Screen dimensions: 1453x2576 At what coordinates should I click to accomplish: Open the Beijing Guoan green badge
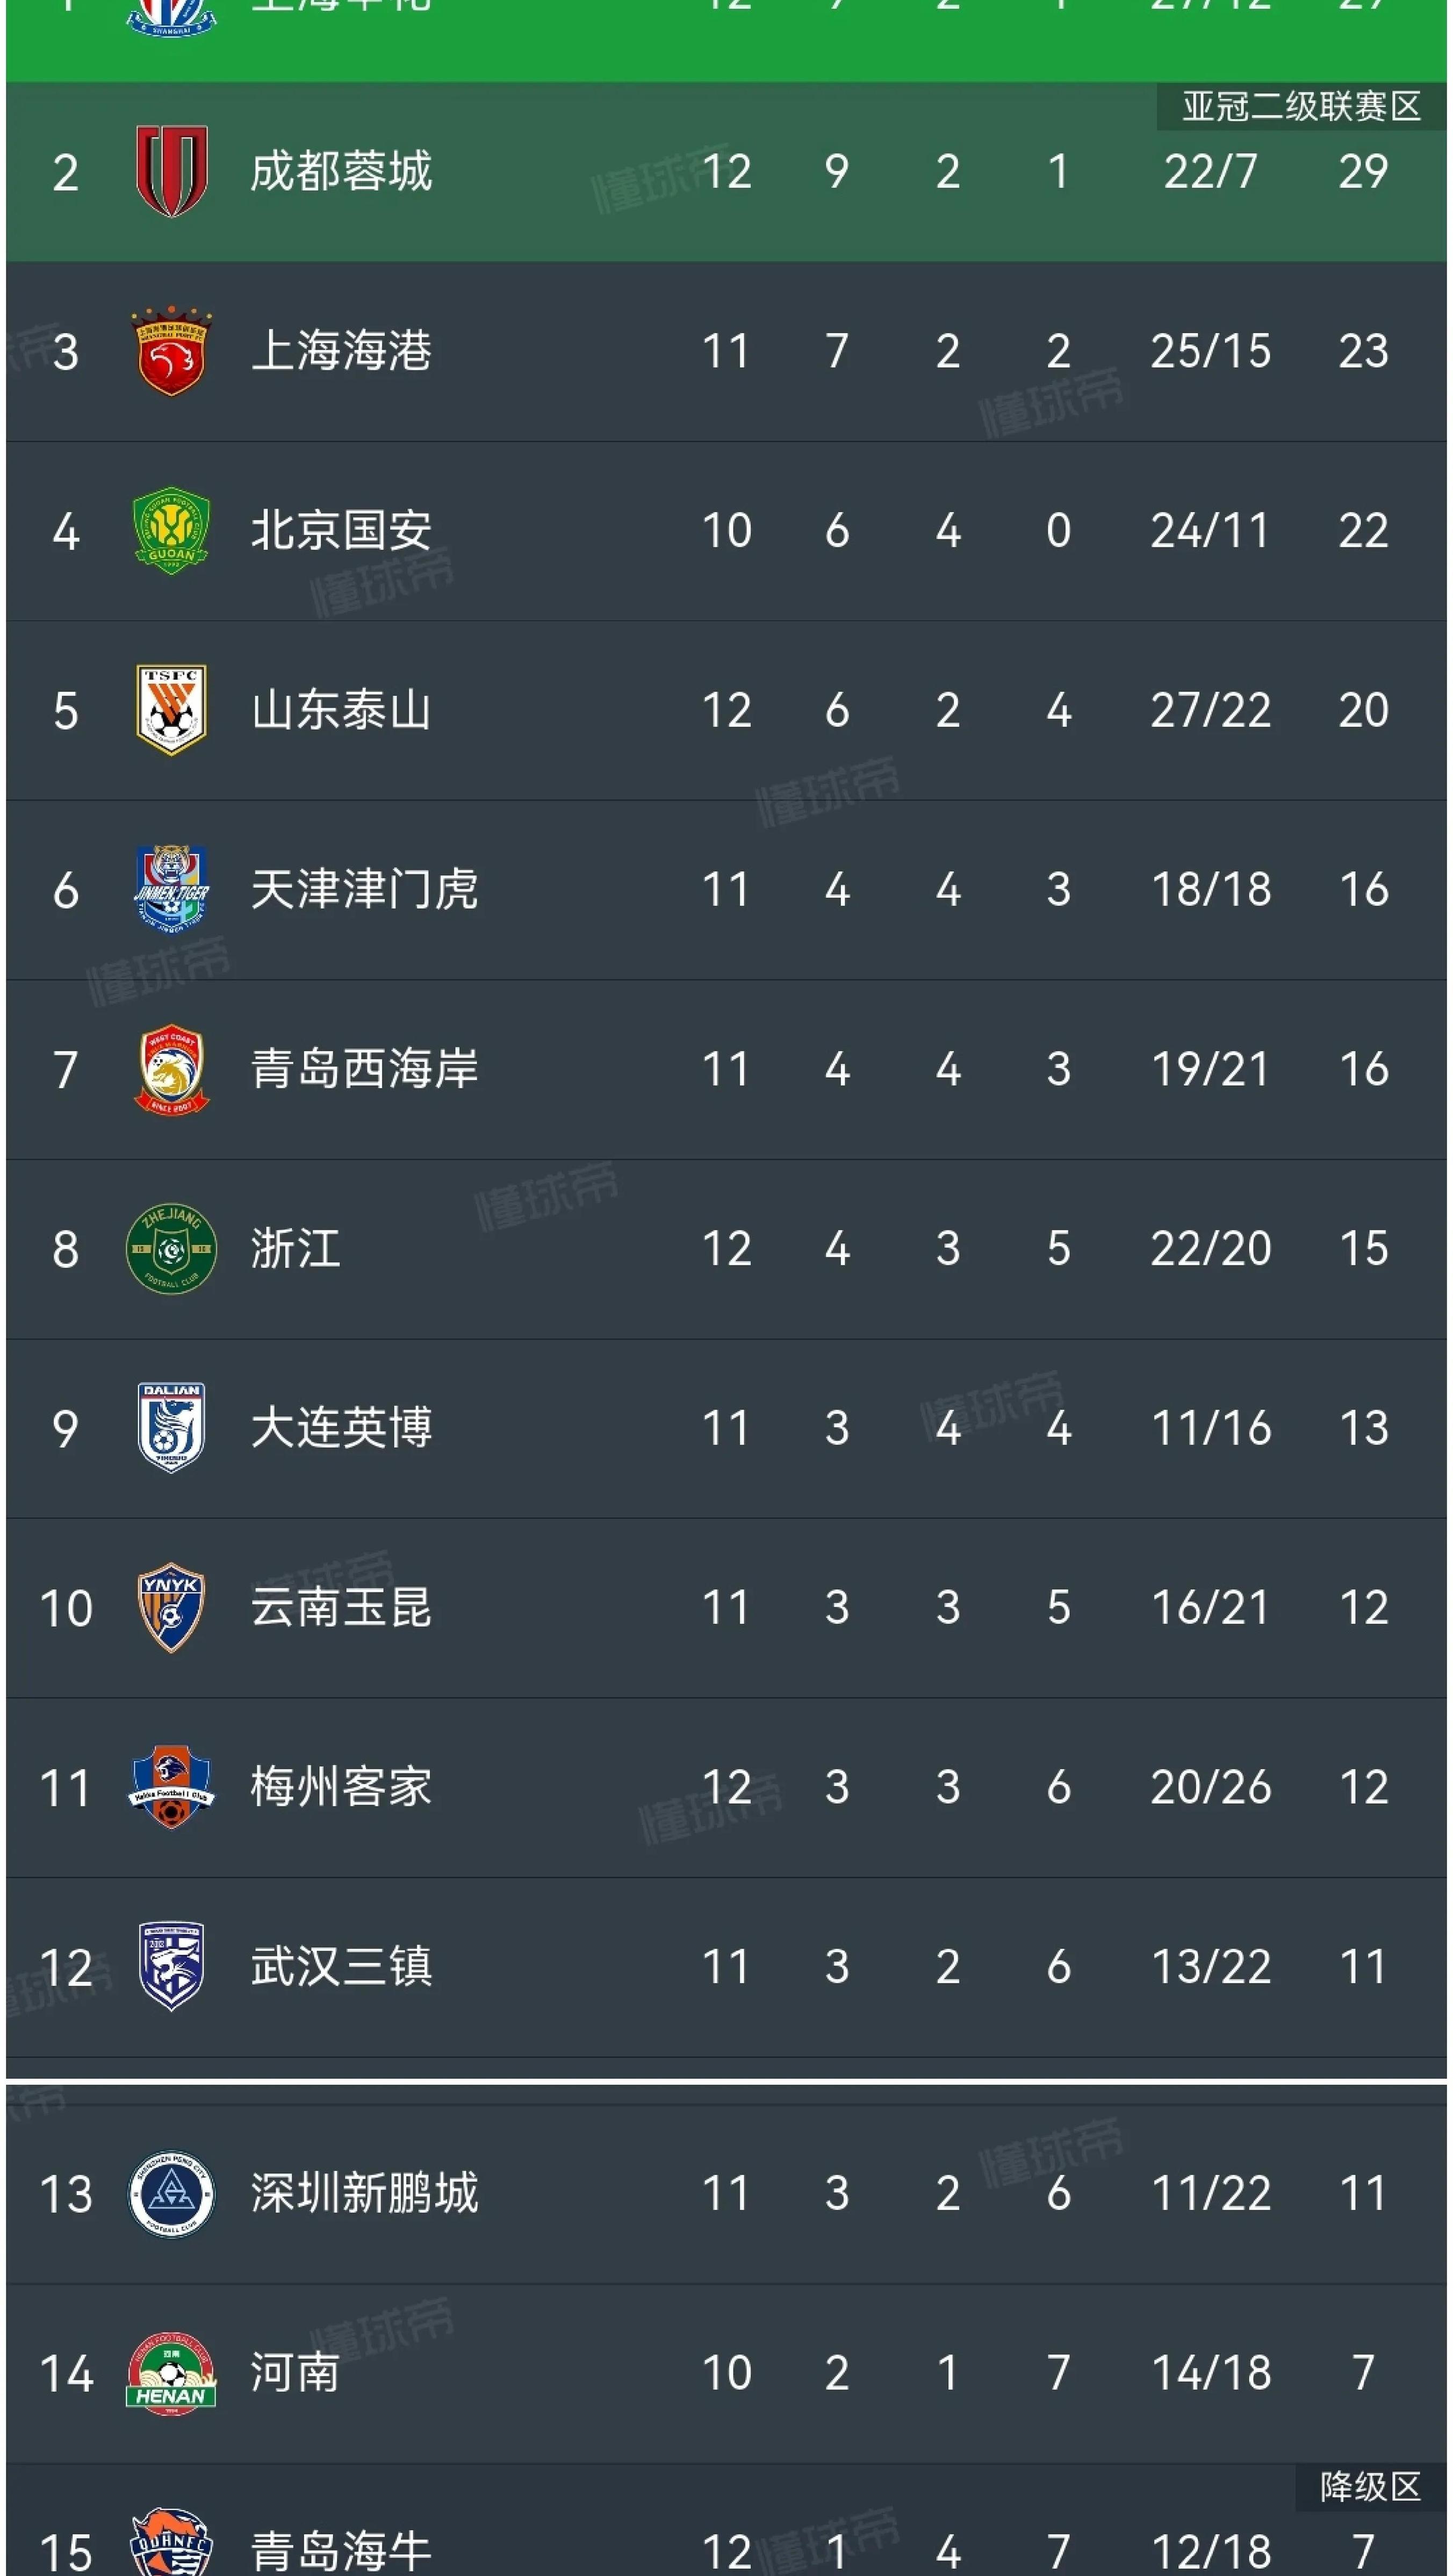tap(171, 530)
